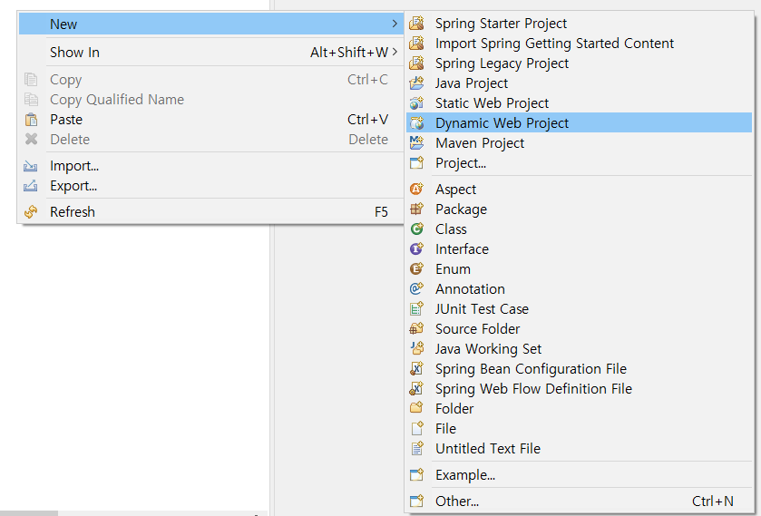
Task: Click the Refresh arrows icon
Action: [x=31, y=211]
